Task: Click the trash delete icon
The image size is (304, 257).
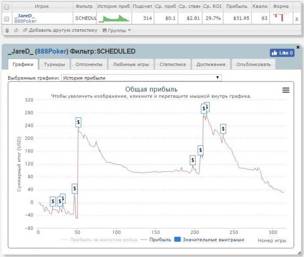Action: pyautogui.click(x=7, y=30)
